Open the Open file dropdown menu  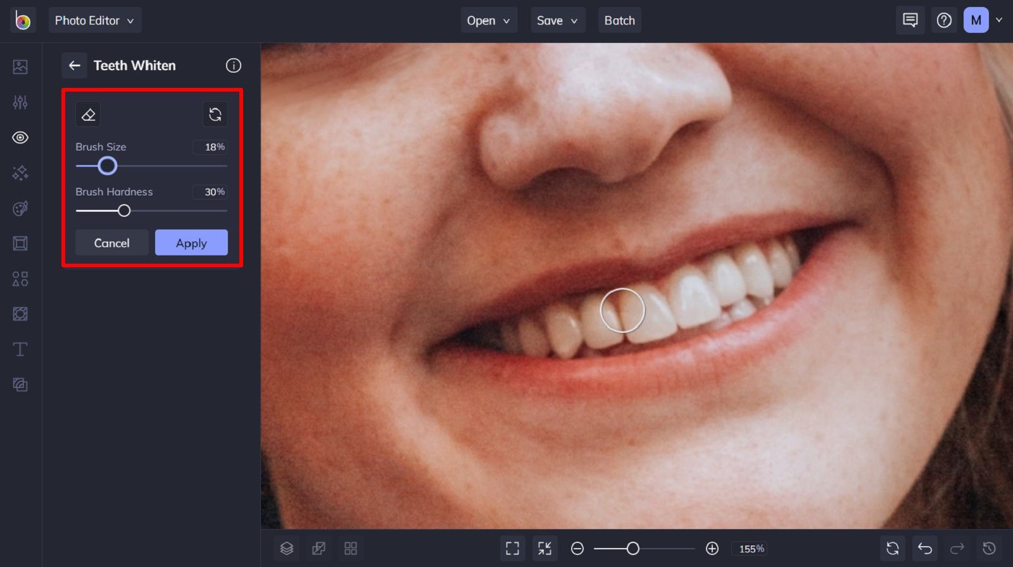[488, 20]
